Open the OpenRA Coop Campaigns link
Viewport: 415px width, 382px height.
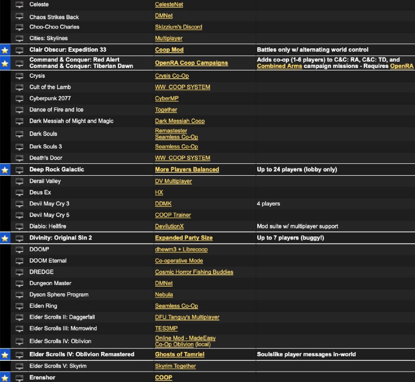coord(191,63)
